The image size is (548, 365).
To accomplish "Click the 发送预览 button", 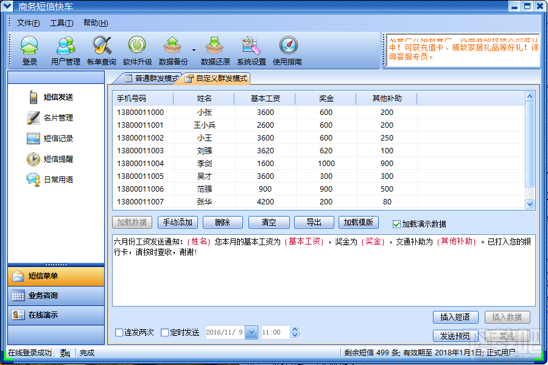I will click(455, 336).
